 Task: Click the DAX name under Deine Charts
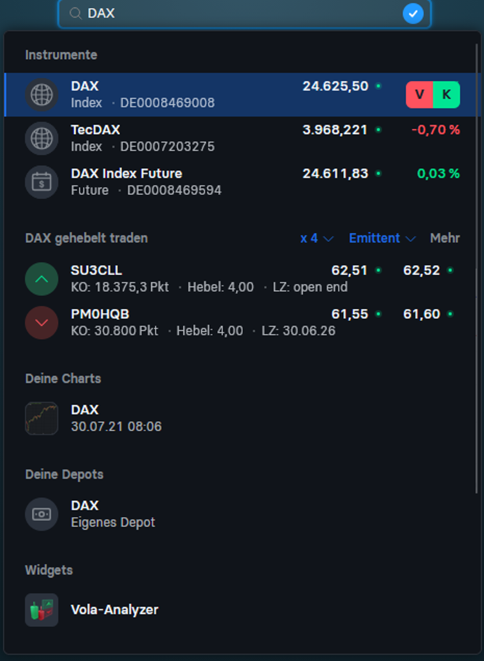point(85,410)
